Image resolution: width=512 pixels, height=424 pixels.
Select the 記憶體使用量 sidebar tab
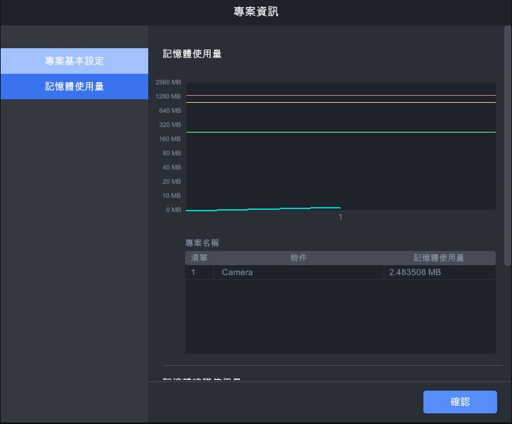point(74,87)
